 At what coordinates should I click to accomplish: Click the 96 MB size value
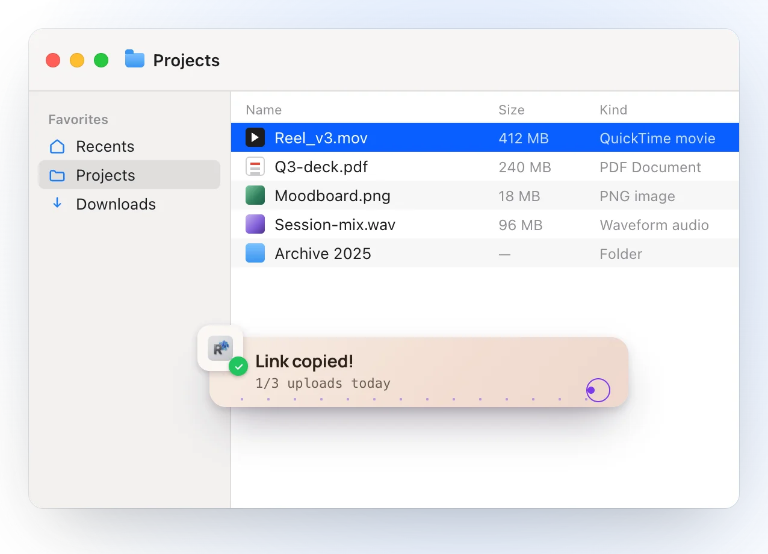[521, 225]
